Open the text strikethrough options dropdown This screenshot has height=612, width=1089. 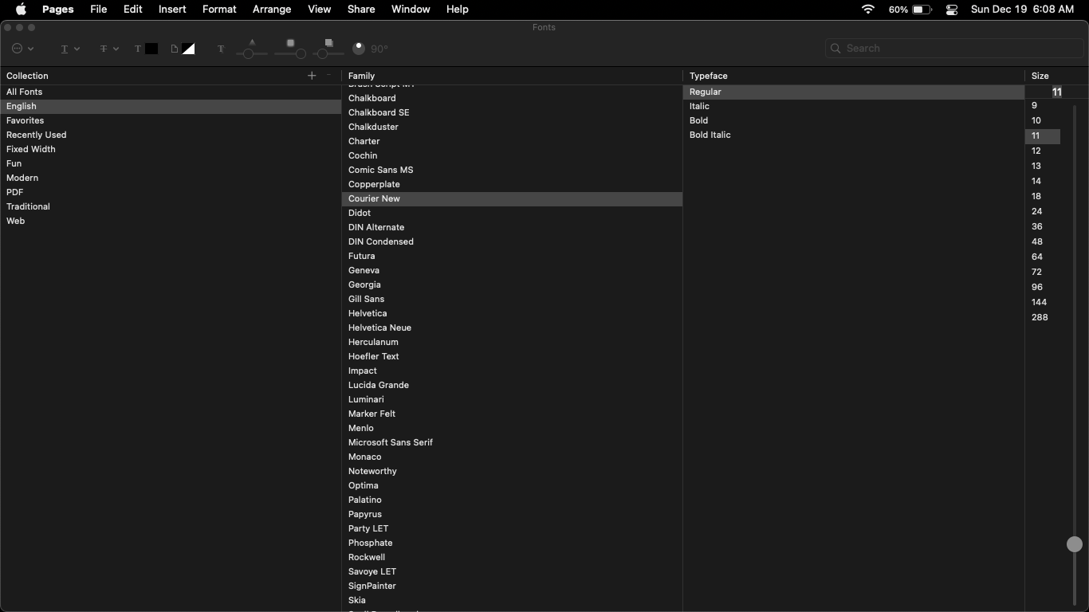click(109, 49)
